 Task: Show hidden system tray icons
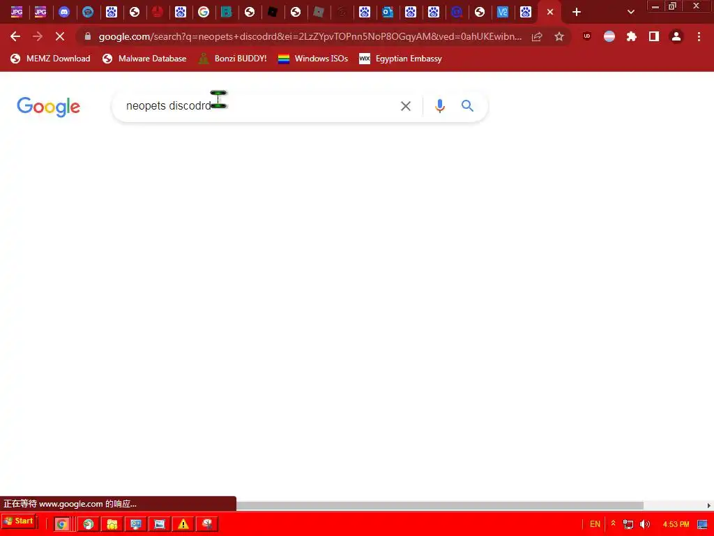coord(614,523)
